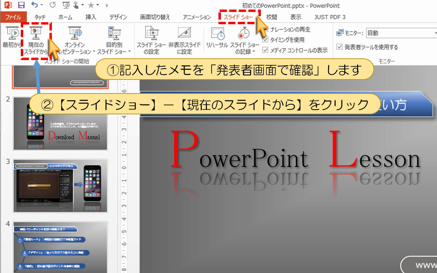437x273 pixels.
Task: Switch to the タッチ tab
Action: click(40, 17)
